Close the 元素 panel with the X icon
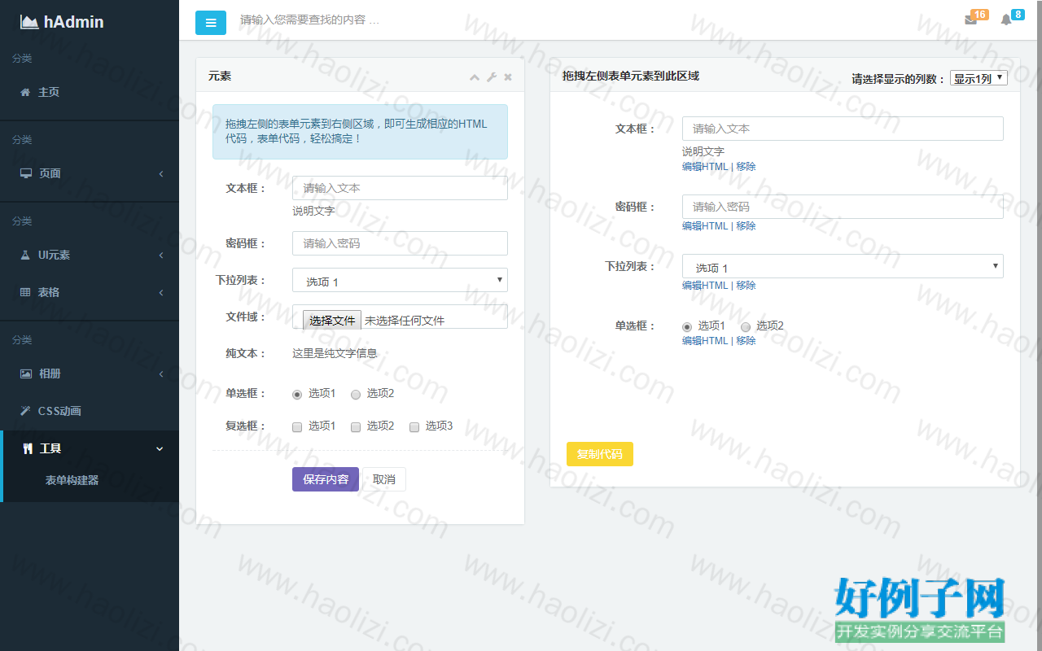 [x=508, y=77]
